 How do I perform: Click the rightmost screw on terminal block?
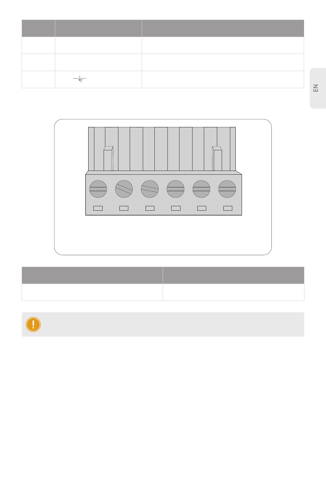227,189
